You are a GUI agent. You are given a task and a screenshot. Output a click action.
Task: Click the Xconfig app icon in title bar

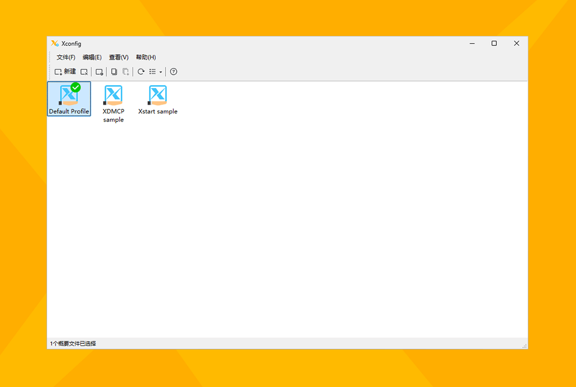pyautogui.click(x=55, y=43)
